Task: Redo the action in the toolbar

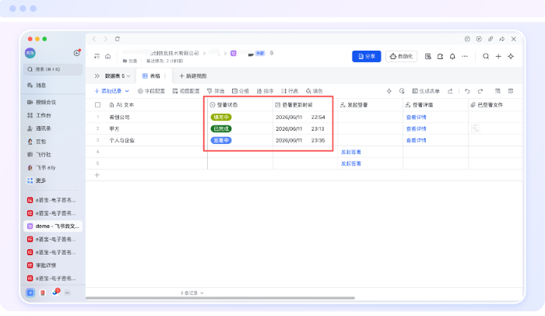Action: [x=480, y=91]
